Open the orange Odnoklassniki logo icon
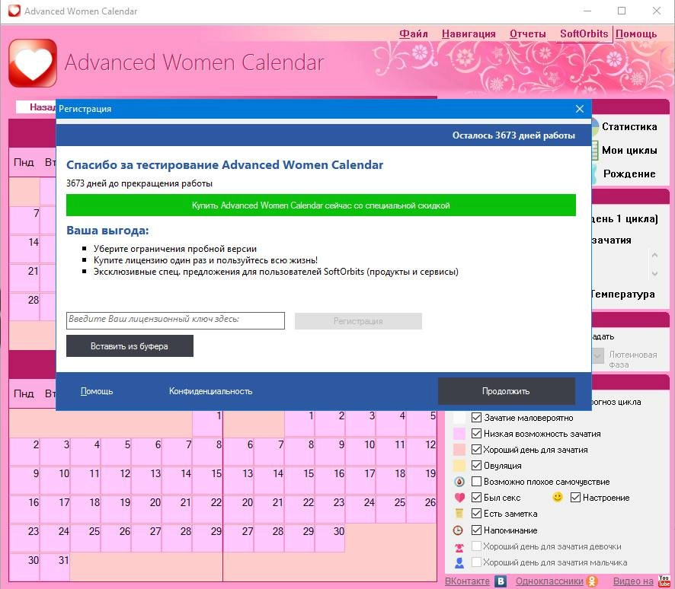675x589 pixels. pyautogui.click(x=593, y=581)
